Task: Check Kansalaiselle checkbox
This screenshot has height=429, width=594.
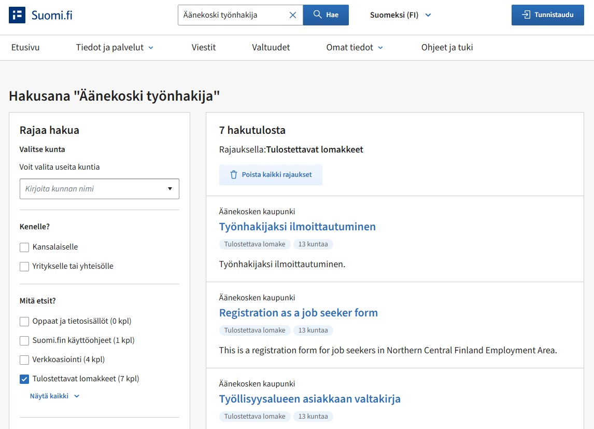Action: point(24,247)
